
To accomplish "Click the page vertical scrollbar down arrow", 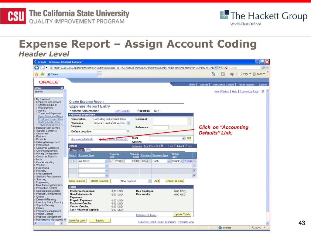I will coord(268,223).
